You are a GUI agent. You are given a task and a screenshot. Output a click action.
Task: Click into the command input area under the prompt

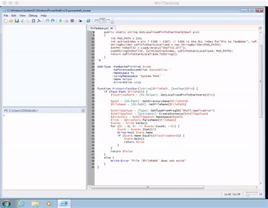click(44, 151)
